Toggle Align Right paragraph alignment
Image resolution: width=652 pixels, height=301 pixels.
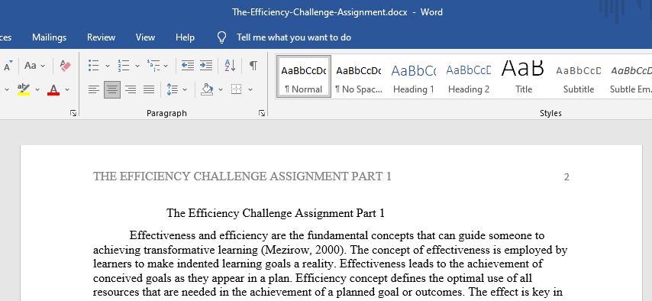131,89
